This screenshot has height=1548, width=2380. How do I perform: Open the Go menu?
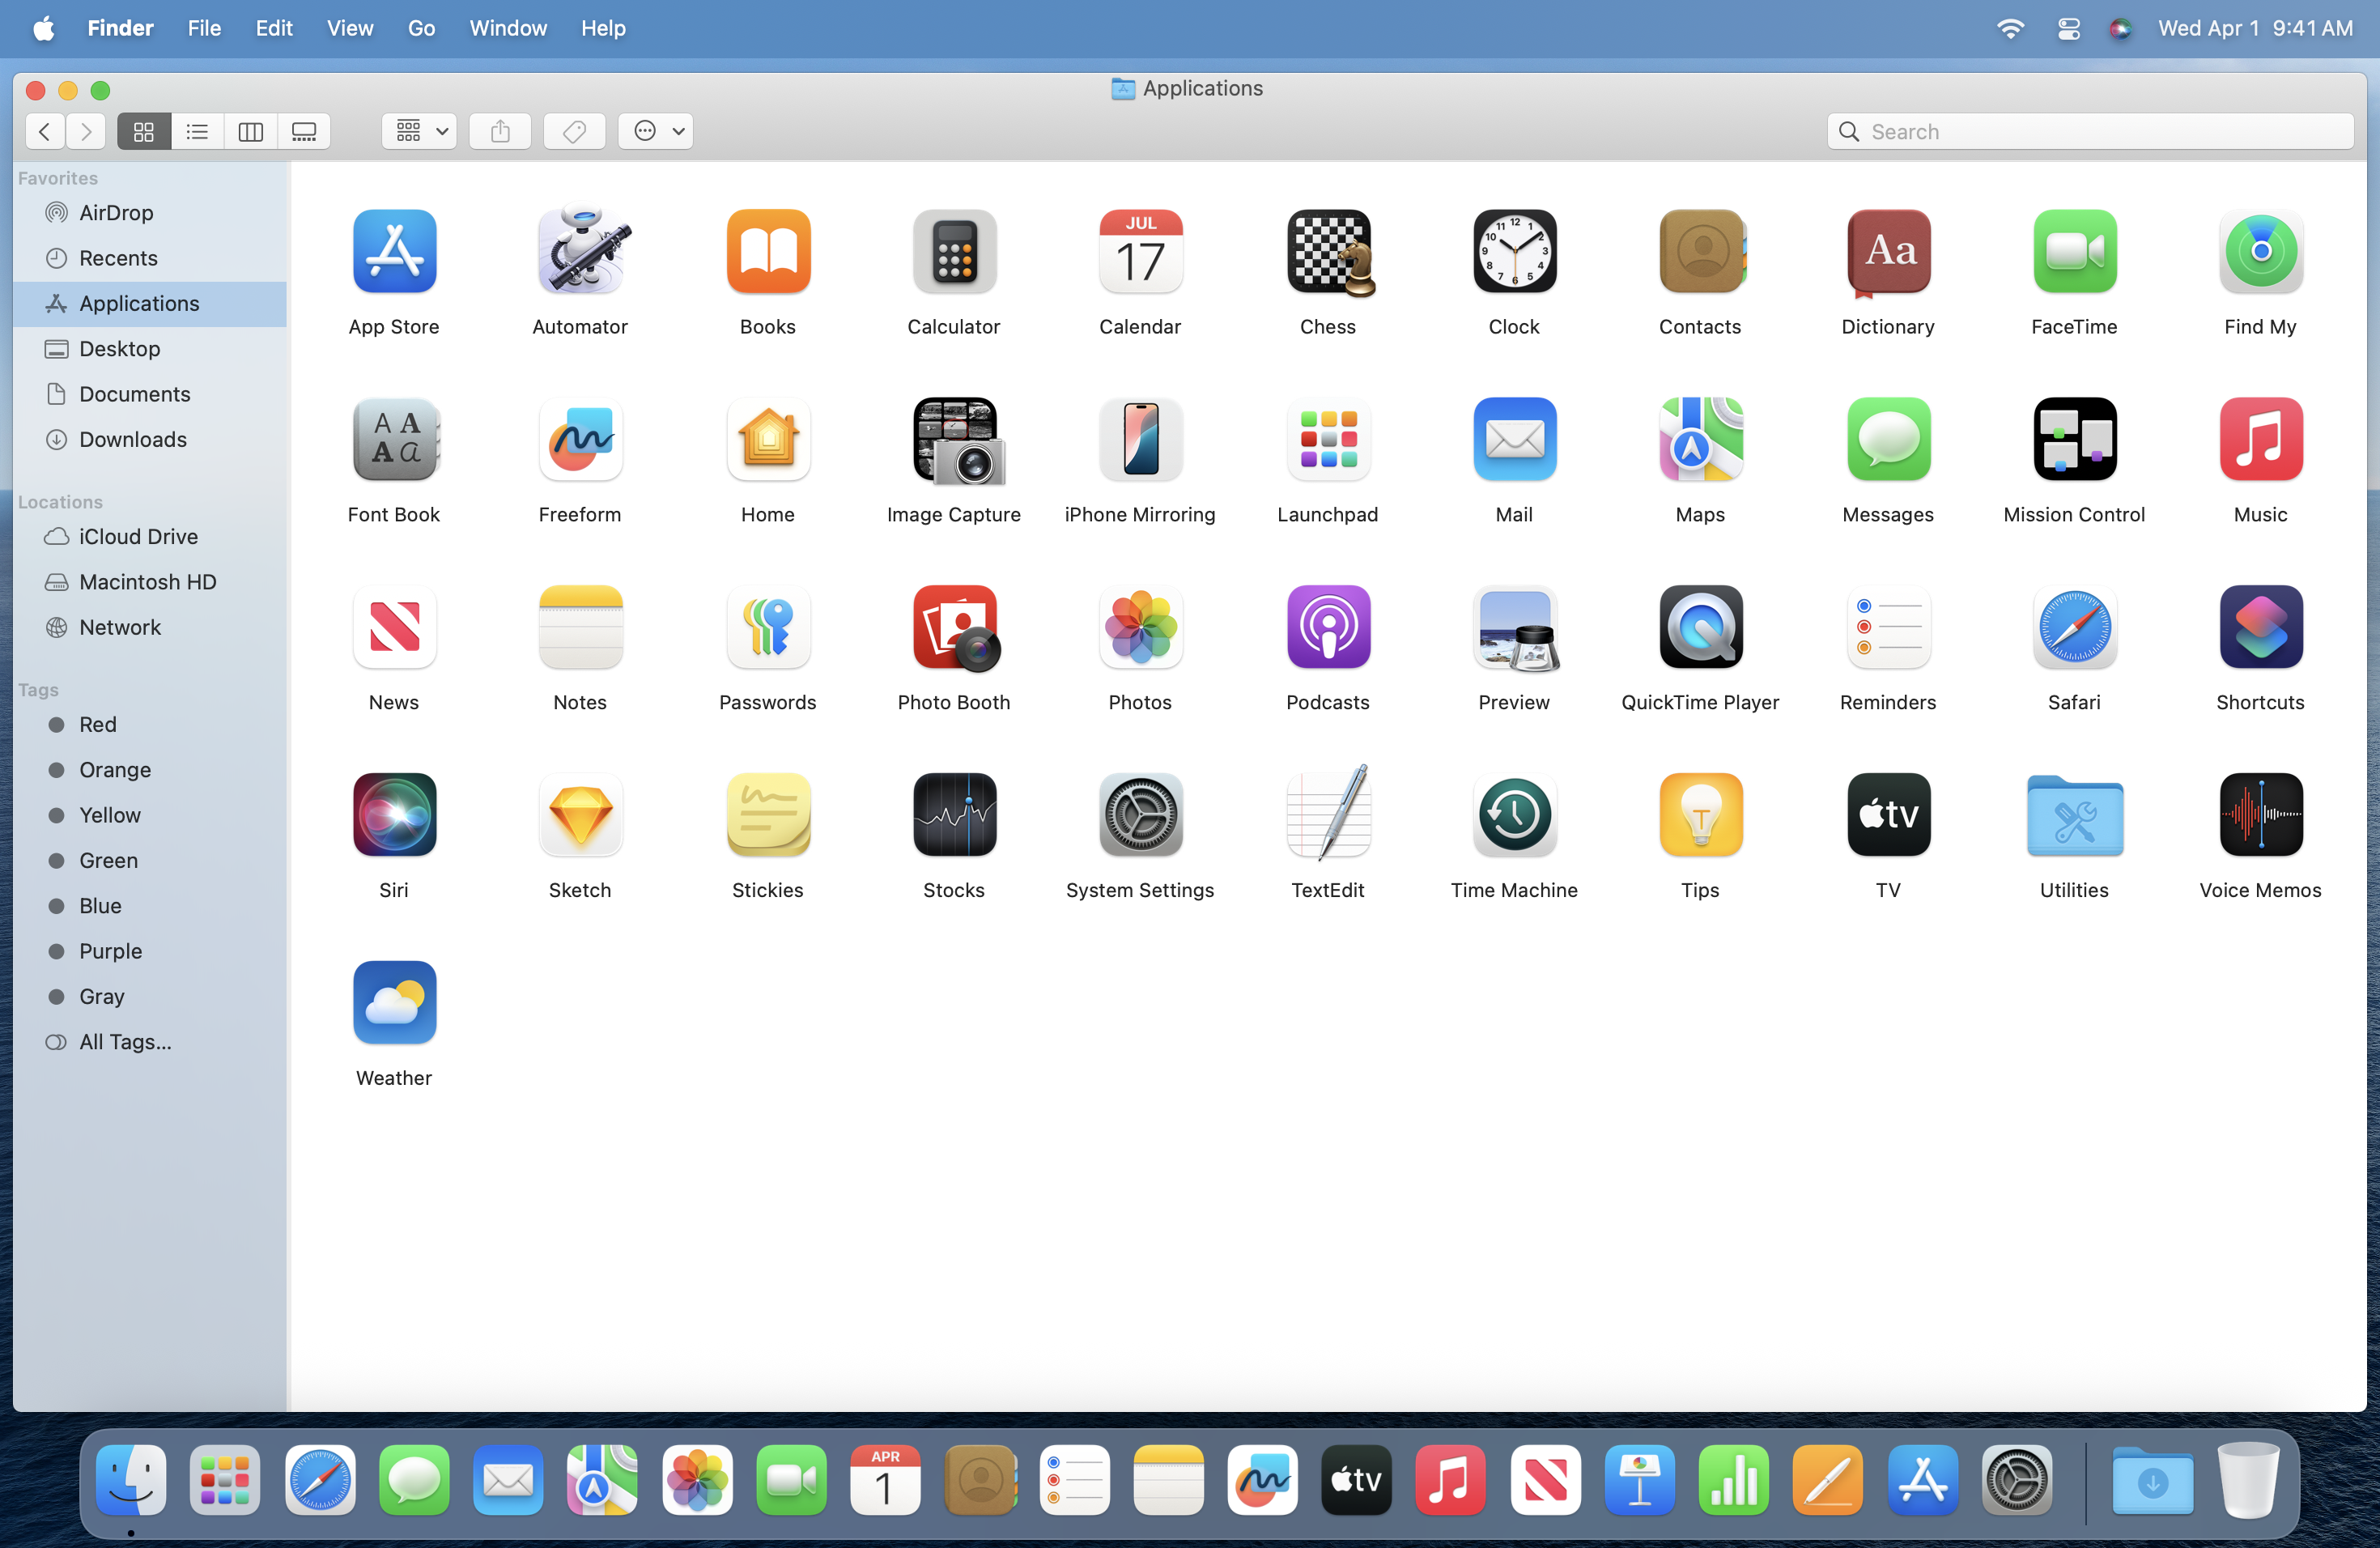click(x=421, y=28)
